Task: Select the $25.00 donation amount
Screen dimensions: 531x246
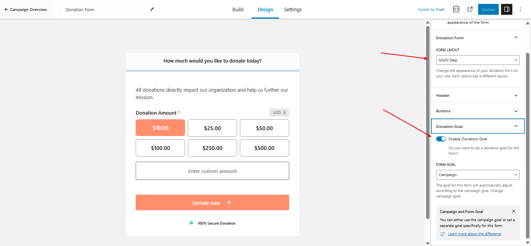Action: click(212, 128)
